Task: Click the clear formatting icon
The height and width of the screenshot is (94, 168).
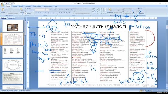Action: pos(56,10)
